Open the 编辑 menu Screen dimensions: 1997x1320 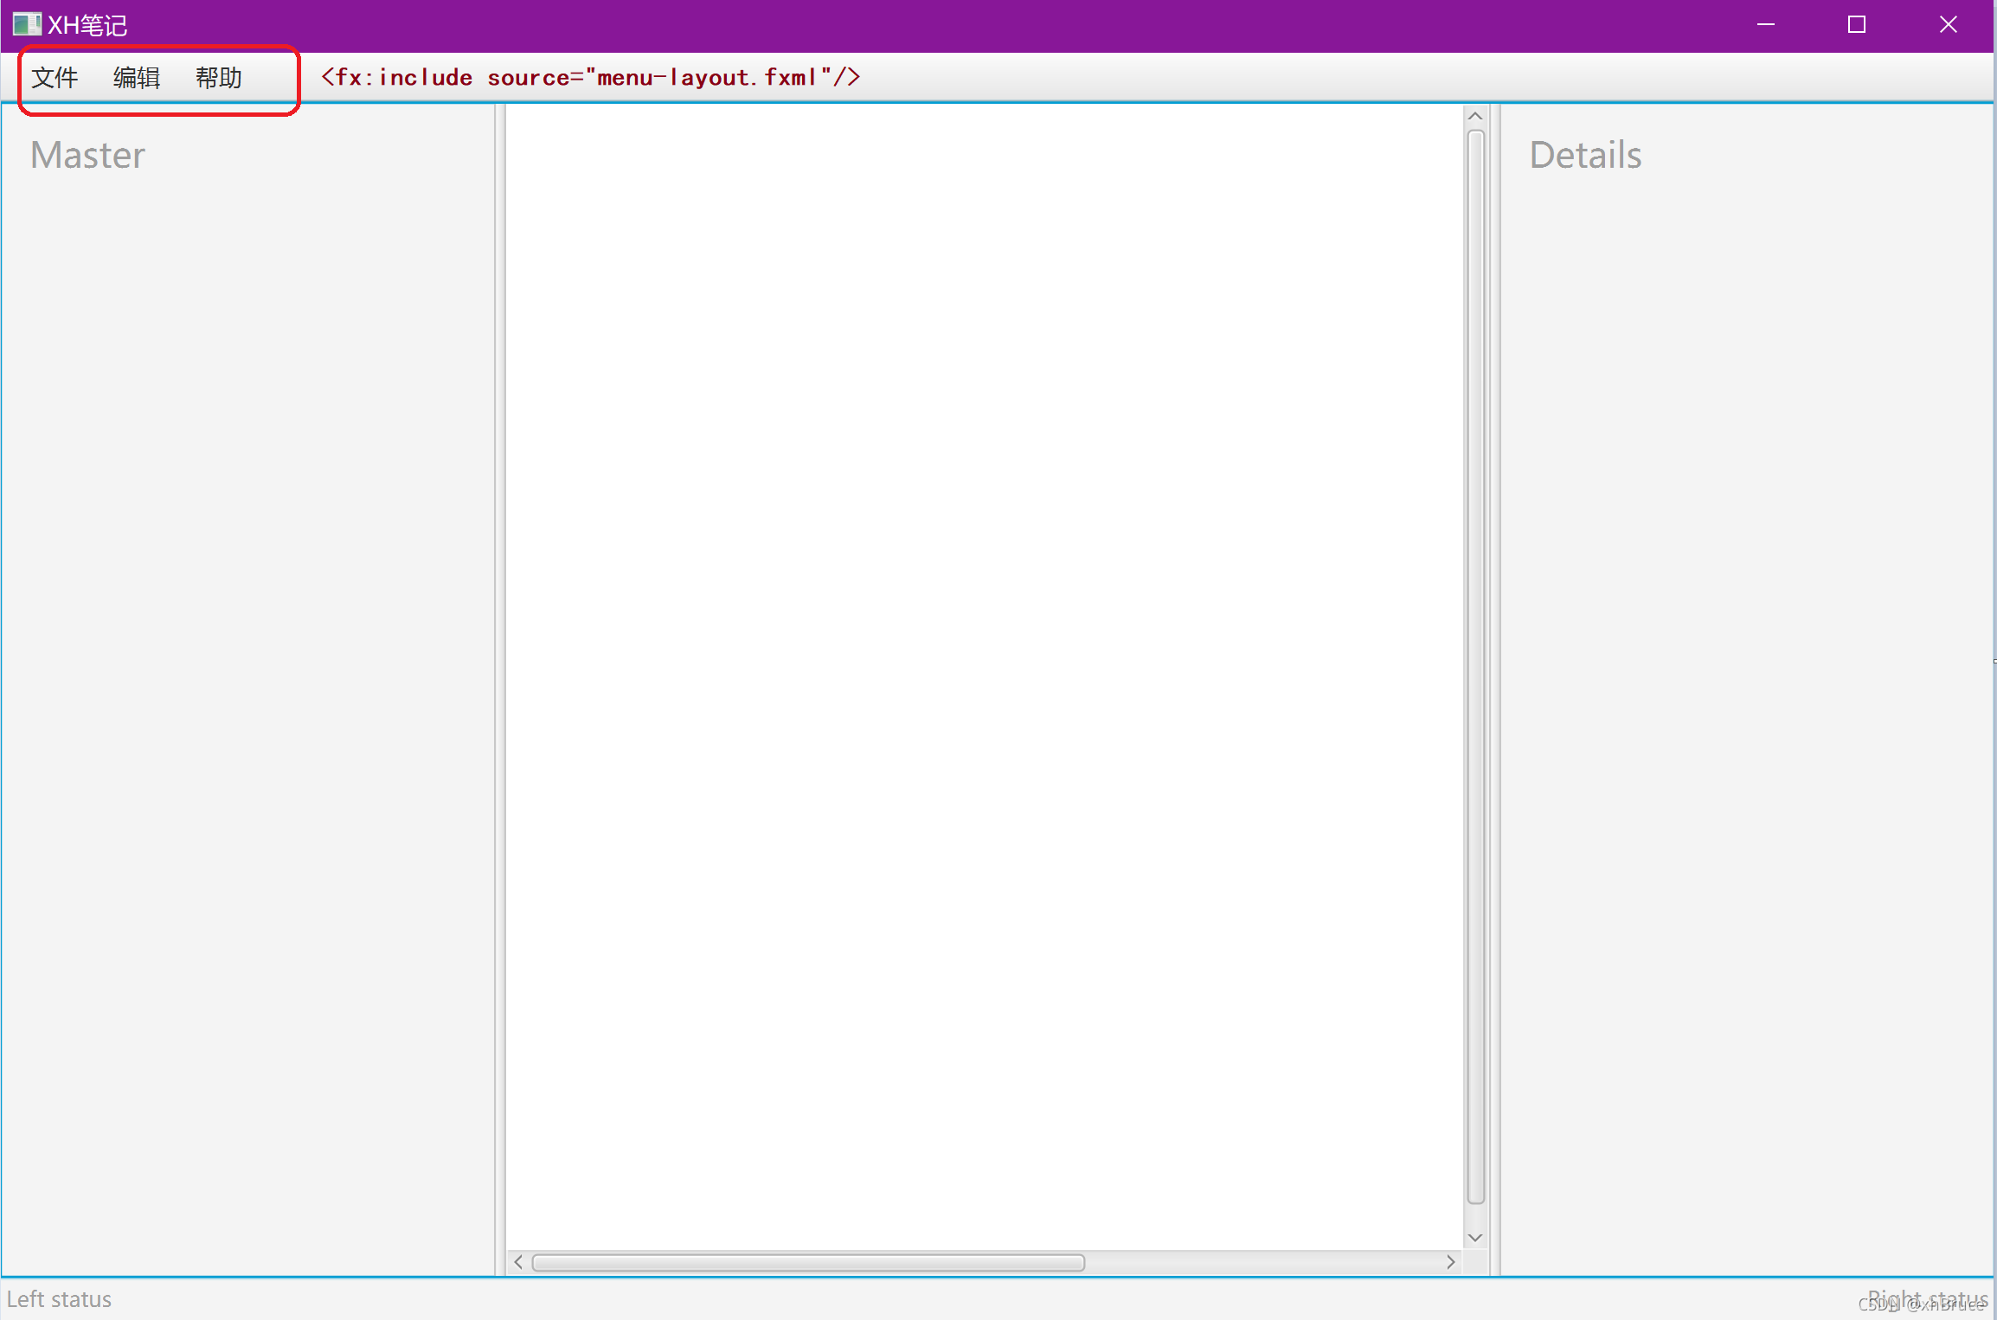pos(137,78)
